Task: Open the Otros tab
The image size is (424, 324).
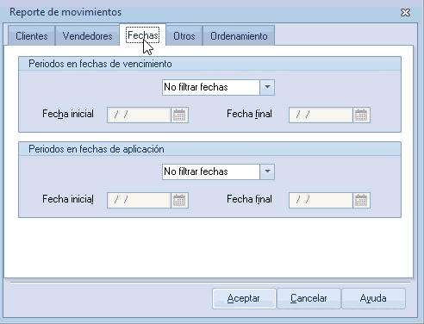Action: pos(184,36)
